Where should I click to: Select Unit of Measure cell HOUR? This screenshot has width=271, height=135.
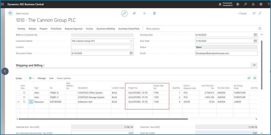(191, 102)
